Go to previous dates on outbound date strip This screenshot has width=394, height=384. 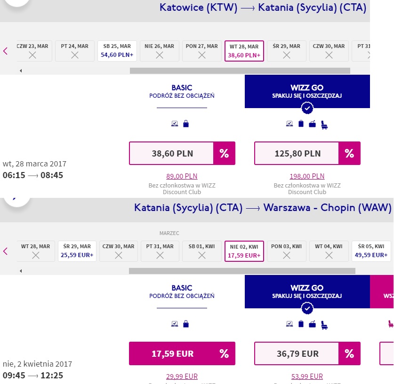coord(5,51)
